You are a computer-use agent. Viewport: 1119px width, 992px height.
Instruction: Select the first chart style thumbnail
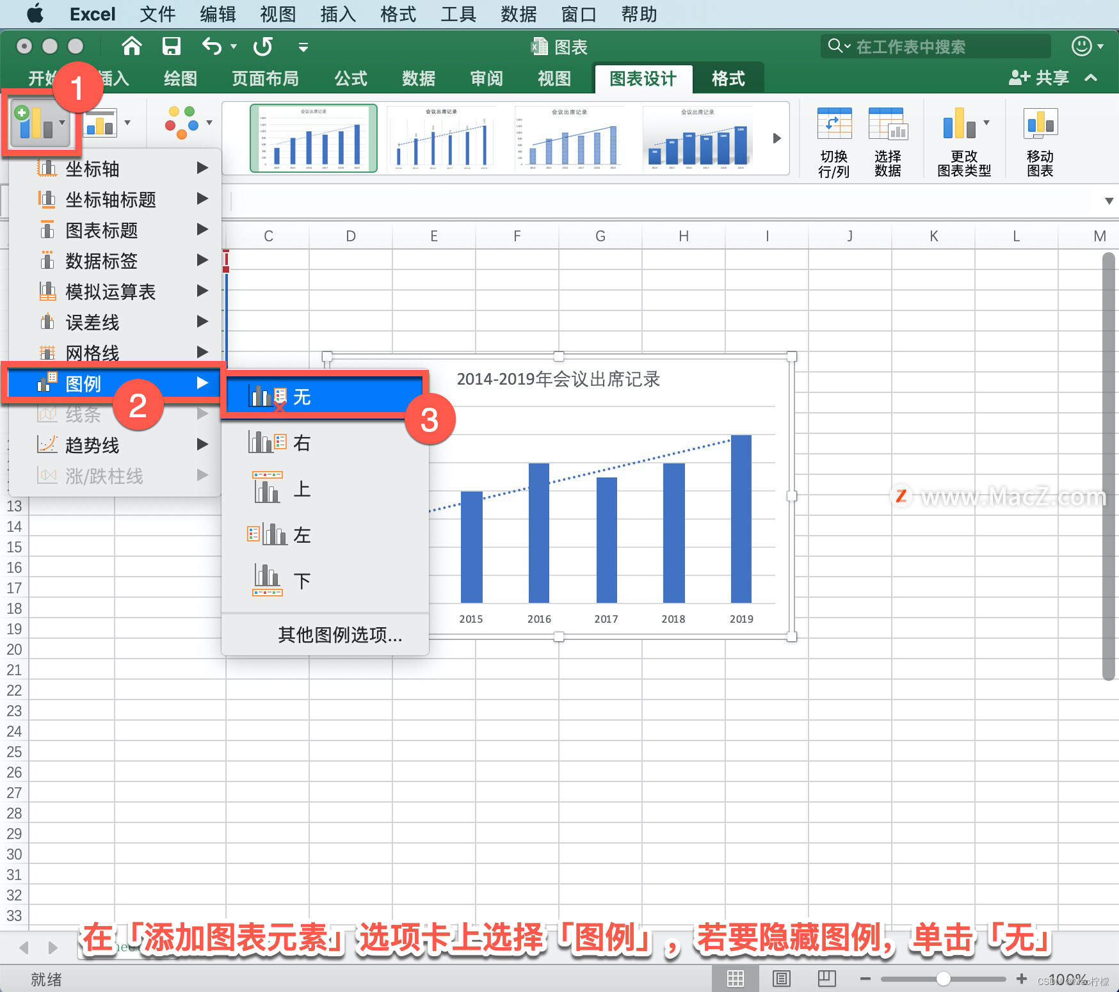click(314, 138)
